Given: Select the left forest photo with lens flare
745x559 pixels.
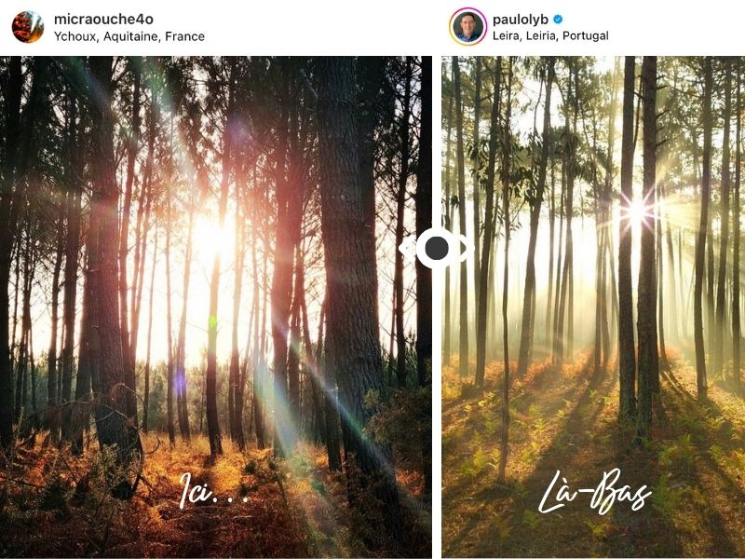Looking at the screenshot, I should click(216, 307).
